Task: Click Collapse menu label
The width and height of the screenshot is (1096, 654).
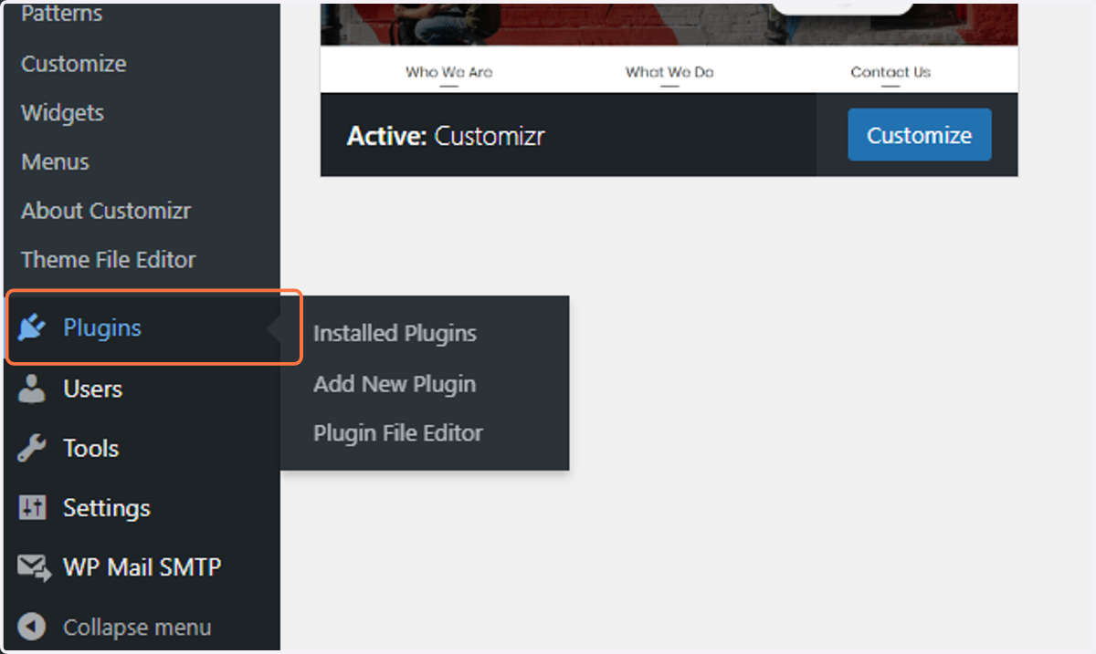Action: (137, 628)
